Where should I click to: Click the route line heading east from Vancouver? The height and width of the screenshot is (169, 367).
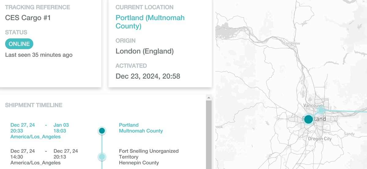point(346,111)
